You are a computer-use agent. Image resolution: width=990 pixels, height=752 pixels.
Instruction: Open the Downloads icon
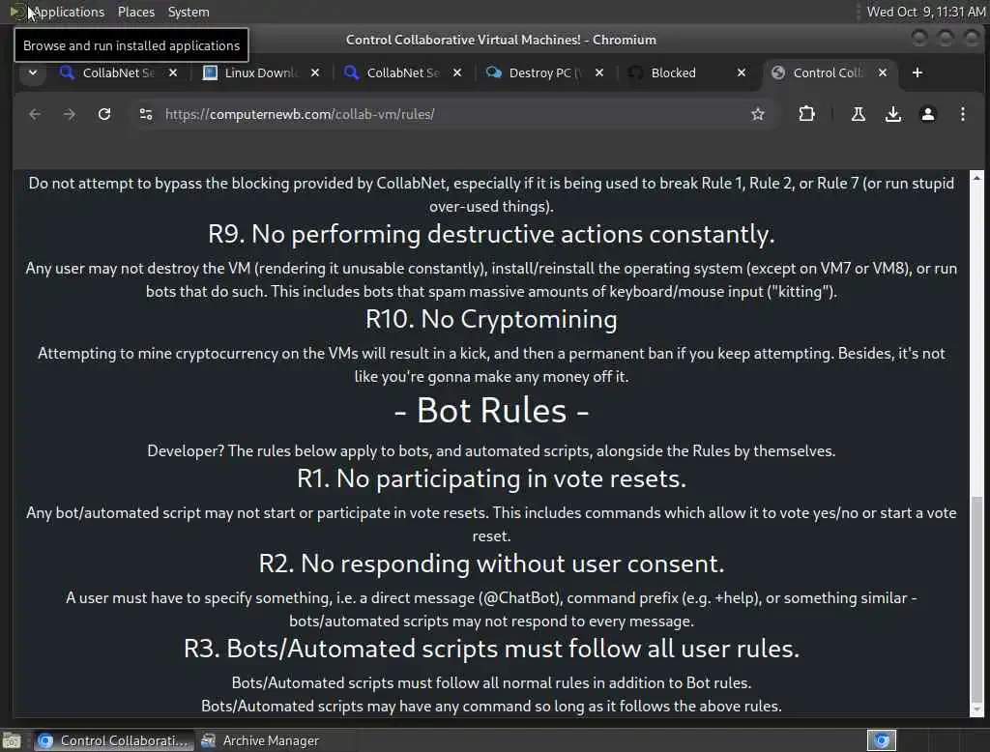tap(892, 114)
